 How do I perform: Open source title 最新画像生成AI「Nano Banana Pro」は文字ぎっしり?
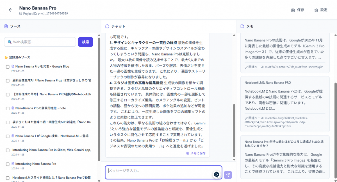52,80
